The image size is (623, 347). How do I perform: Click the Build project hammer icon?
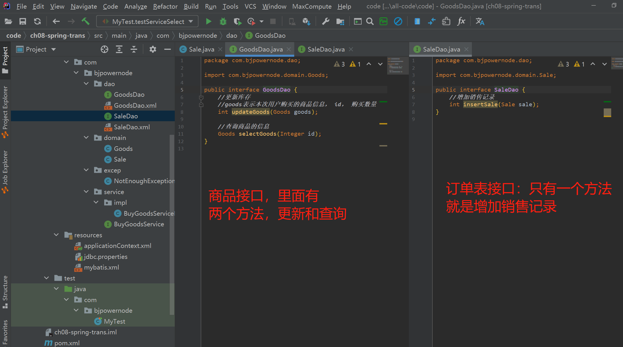pyautogui.click(x=86, y=21)
